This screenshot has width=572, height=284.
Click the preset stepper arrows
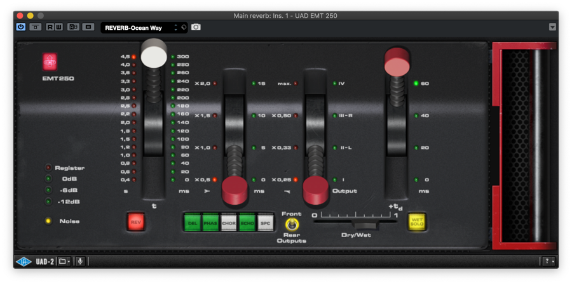click(176, 28)
